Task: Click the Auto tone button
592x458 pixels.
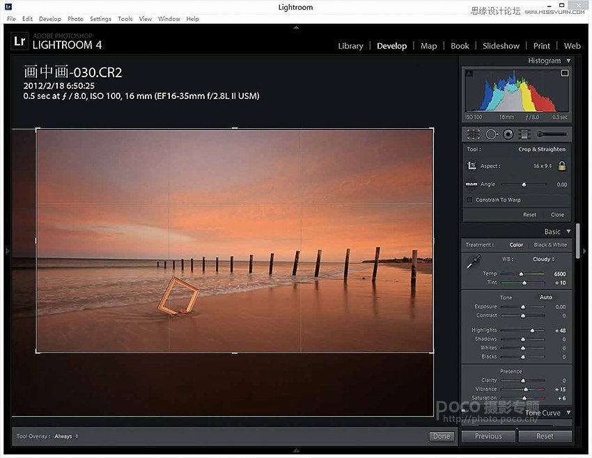Action: 545,297
